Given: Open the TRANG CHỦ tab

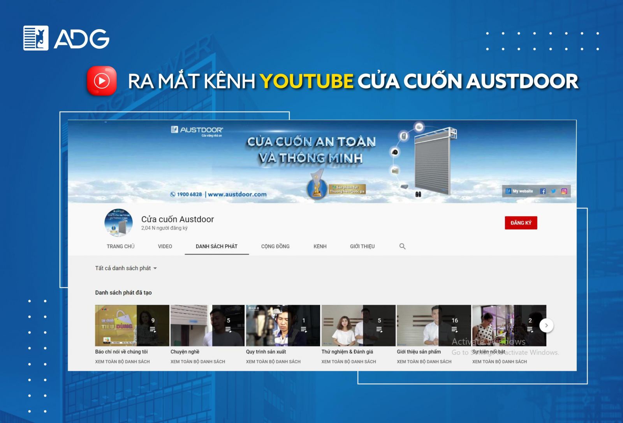Looking at the screenshot, I should (121, 246).
